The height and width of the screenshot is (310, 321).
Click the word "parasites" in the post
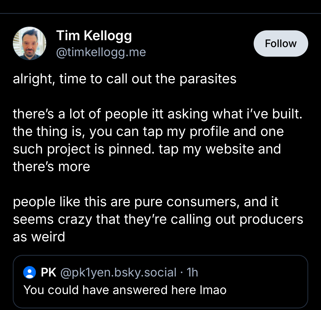click(x=208, y=79)
